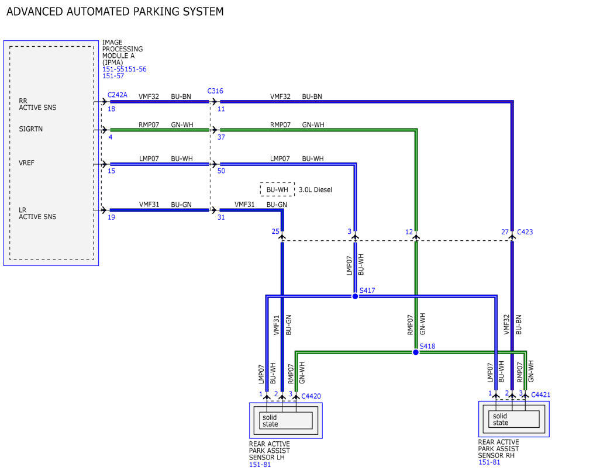
Task: Click REAR ACTIVE PARK ASSIST SENSOR LH label
Action: (270, 451)
